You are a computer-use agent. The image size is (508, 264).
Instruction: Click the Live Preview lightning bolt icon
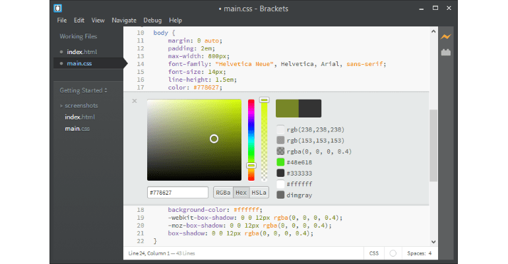tap(445, 37)
